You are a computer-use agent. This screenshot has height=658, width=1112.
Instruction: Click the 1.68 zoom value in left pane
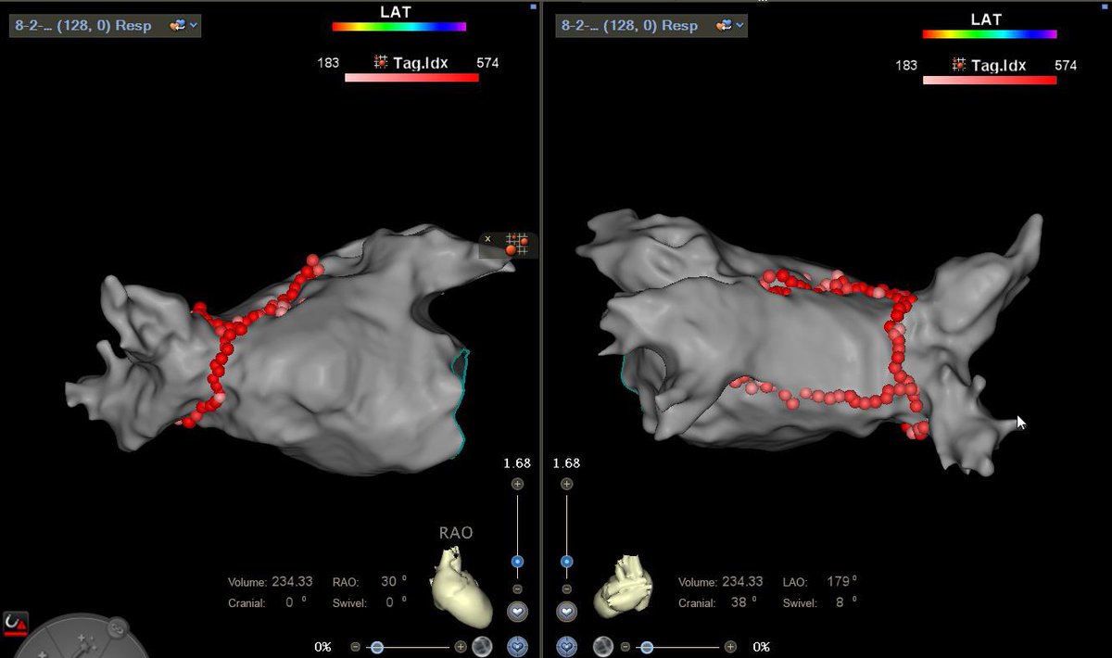(517, 463)
